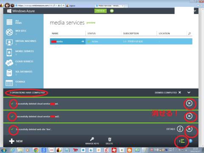Open Windows Media Player from taskbar
The height and width of the screenshot is (153, 204).
[x=28, y=150]
